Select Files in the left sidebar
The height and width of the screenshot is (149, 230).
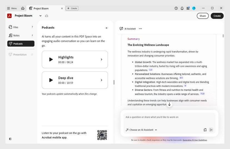(16, 27)
